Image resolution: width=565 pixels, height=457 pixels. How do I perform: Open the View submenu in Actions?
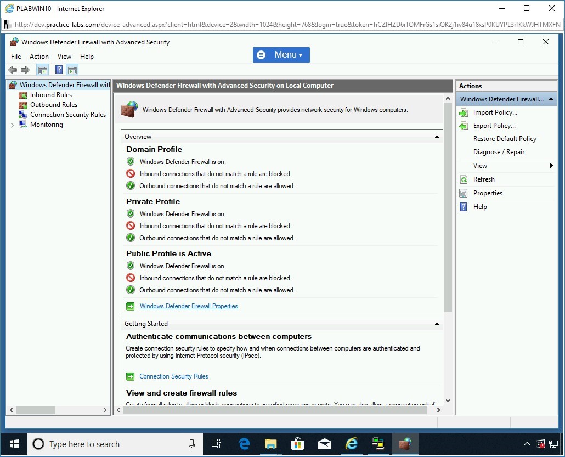pyautogui.click(x=480, y=166)
